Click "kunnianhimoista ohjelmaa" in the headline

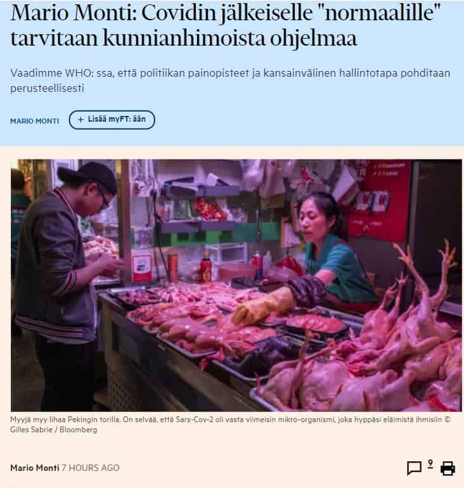(229, 39)
